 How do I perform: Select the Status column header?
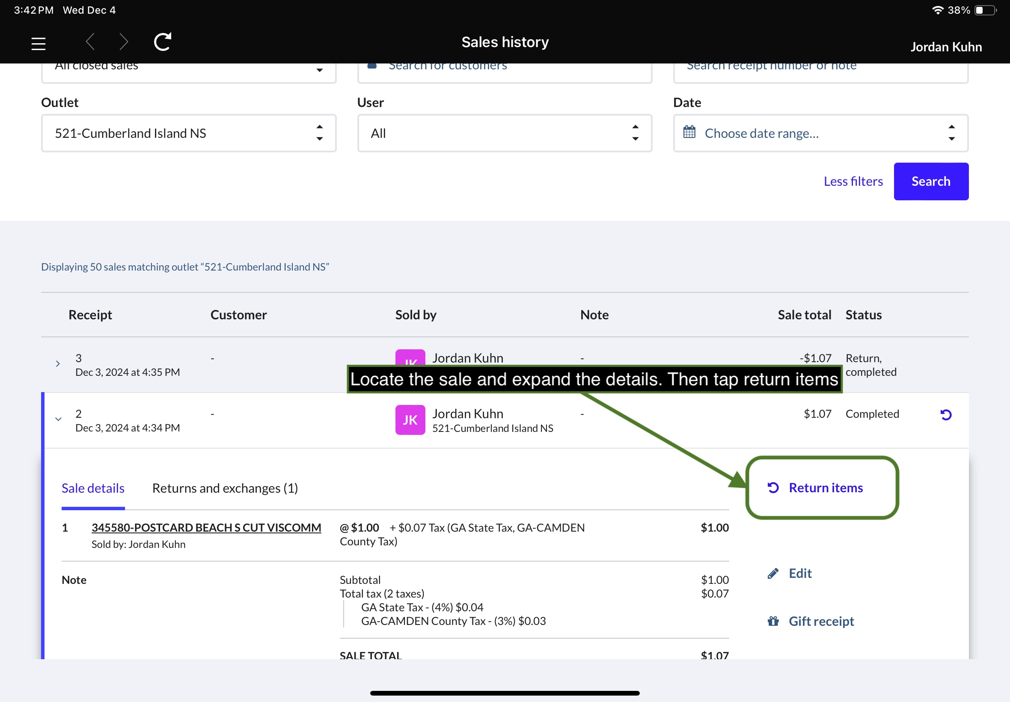tap(863, 315)
